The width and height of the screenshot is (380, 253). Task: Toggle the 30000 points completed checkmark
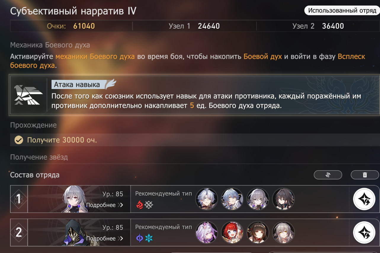point(19,140)
